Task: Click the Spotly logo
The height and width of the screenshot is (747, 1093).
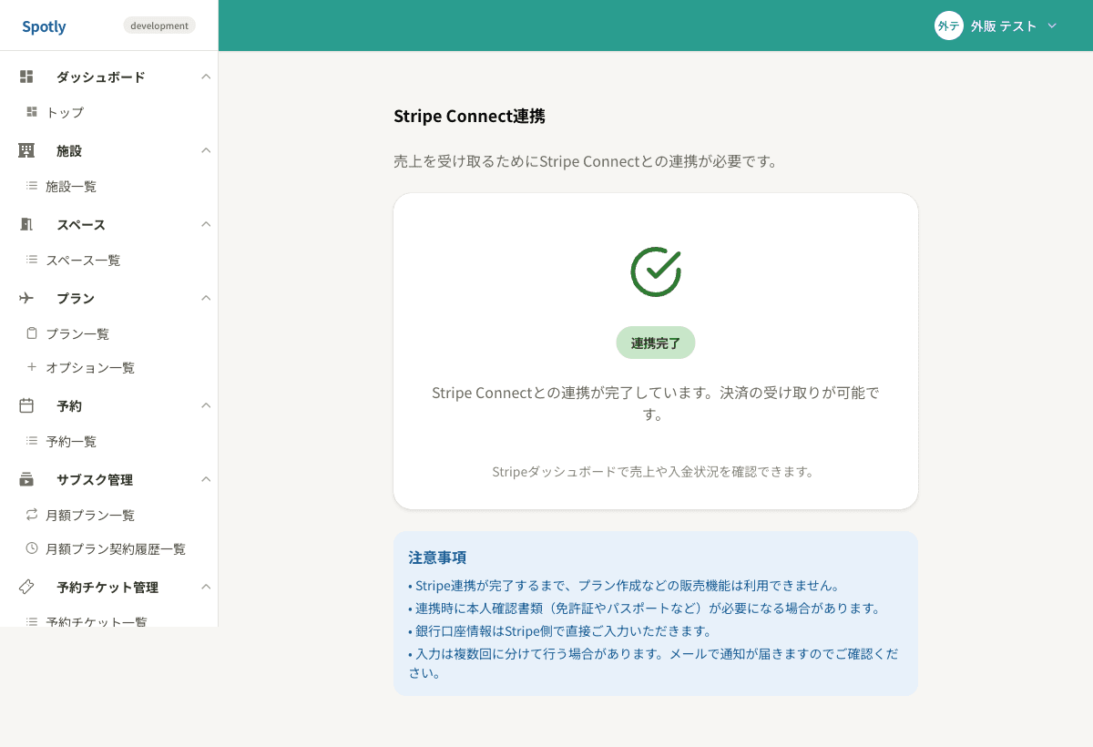Action: [44, 26]
